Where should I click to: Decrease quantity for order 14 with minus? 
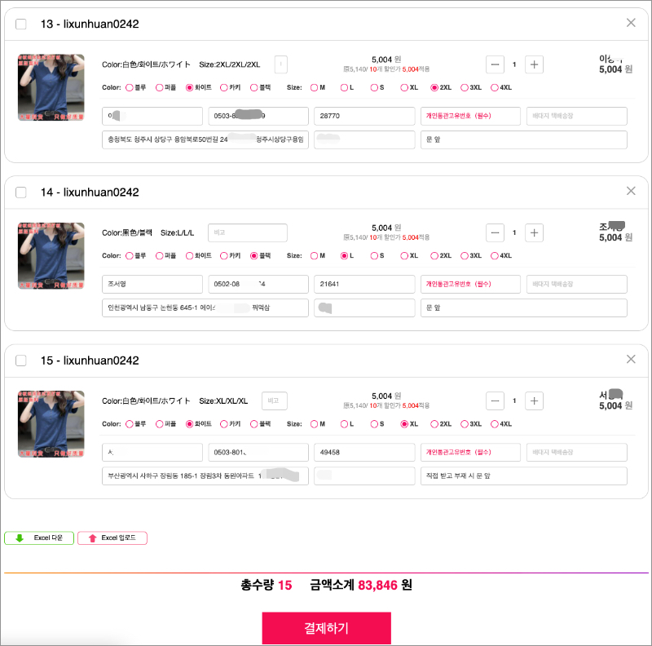tap(495, 232)
